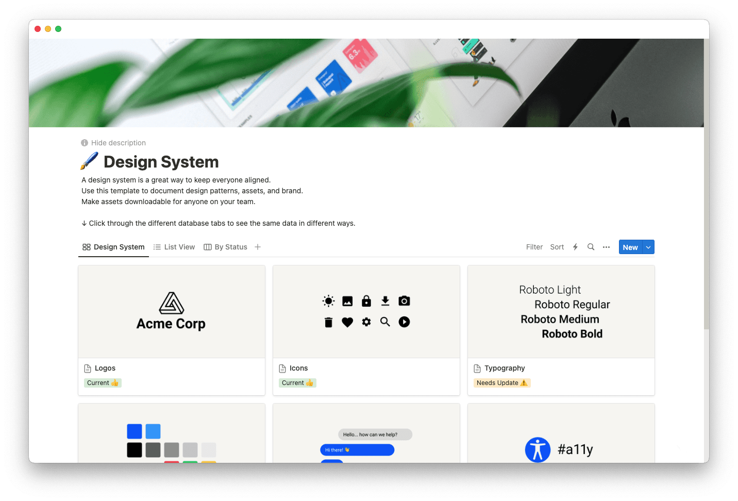
Task: Open the Sort options
Action: point(557,247)
